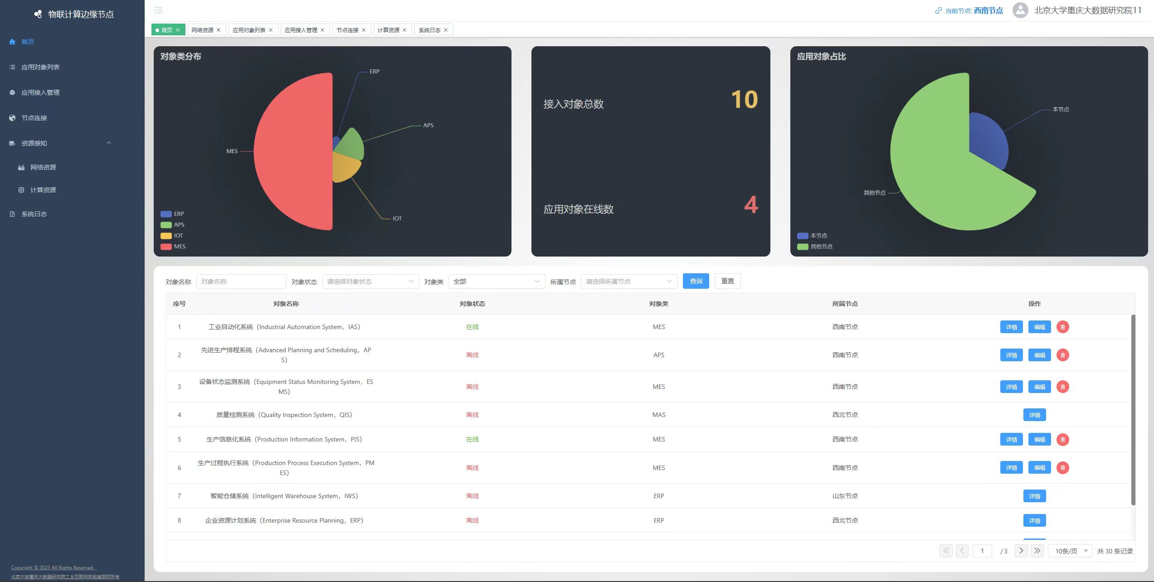Close the 系统日志 tab
Image resolution: width=1154 pixels, height=582 pixels.
[x=446, y=30]
